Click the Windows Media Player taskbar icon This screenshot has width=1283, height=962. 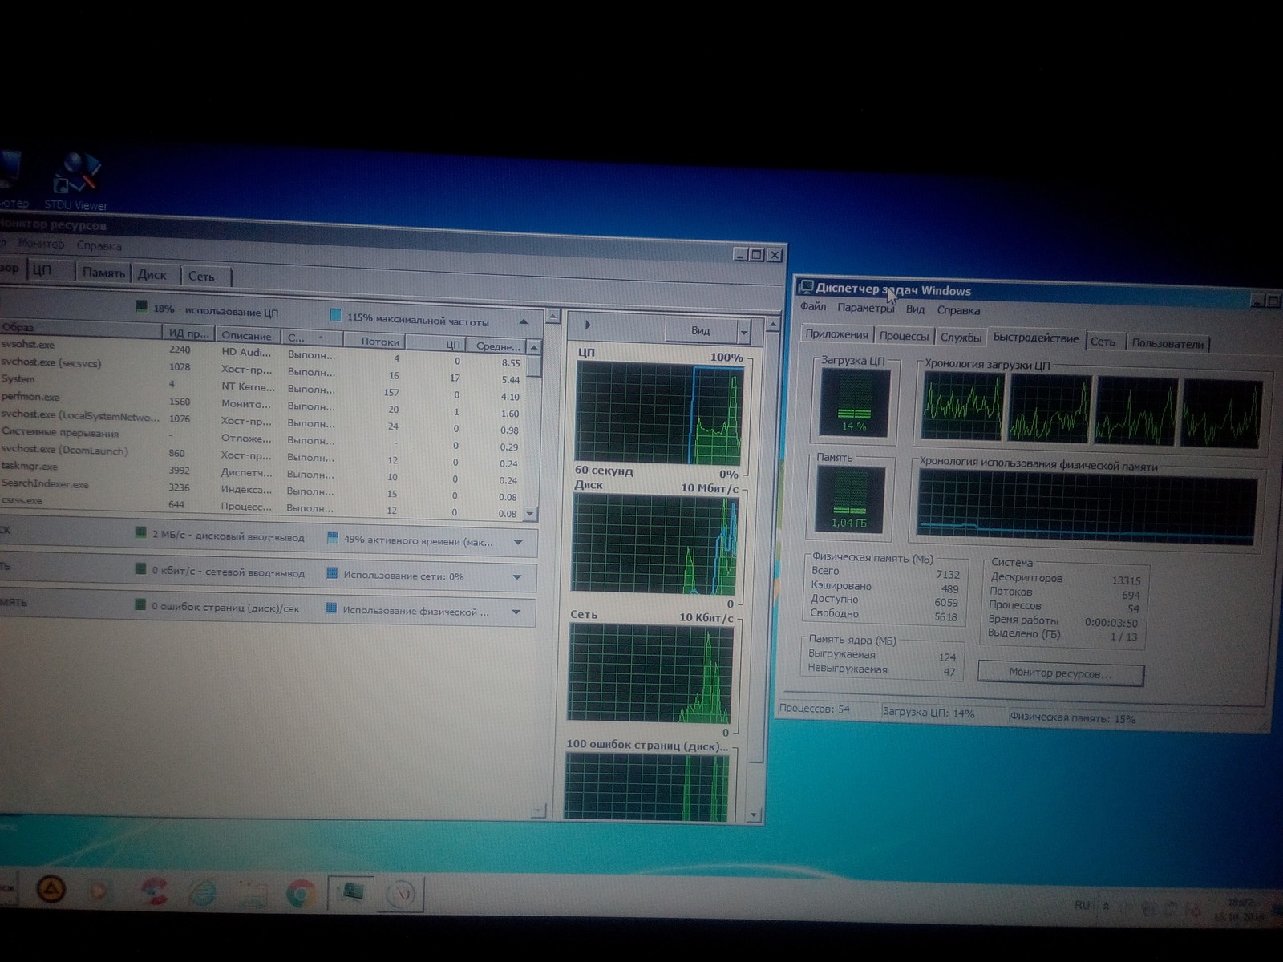coord(99,891)
